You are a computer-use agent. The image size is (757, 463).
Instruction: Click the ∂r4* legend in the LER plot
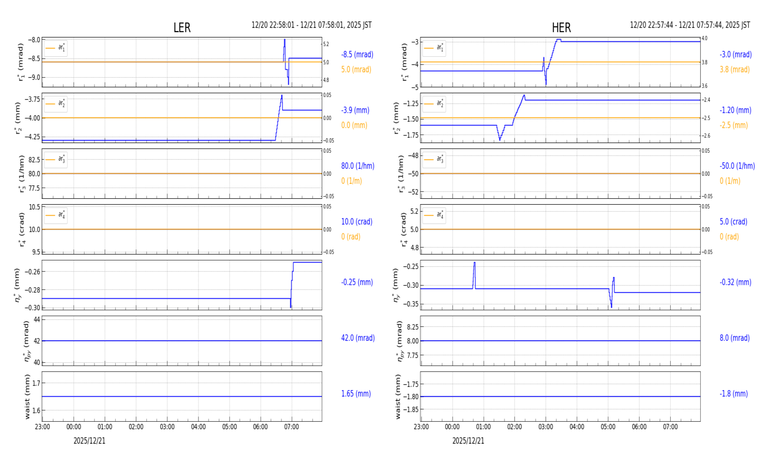click(x=56, y=215)
